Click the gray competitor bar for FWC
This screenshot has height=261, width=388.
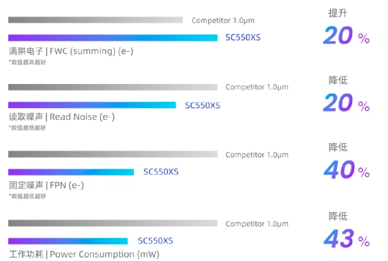(x=96, y=20)
